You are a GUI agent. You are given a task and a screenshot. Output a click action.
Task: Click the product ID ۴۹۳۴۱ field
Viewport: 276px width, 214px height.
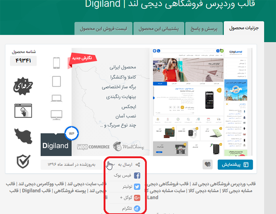[23, 61]
